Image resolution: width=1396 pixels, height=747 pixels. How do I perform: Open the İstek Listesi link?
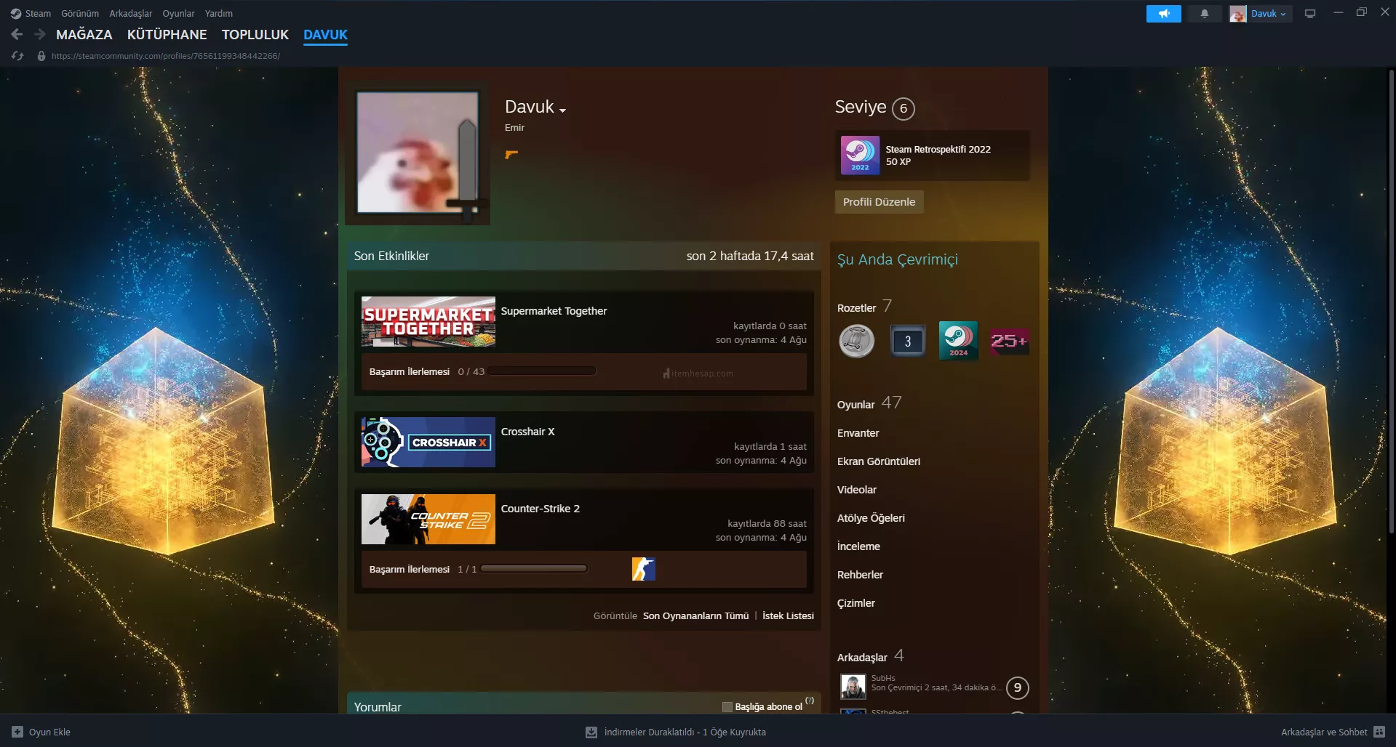(788, 615)
